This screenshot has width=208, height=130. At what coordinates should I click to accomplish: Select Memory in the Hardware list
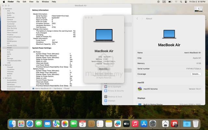click(x=10, y=39)
